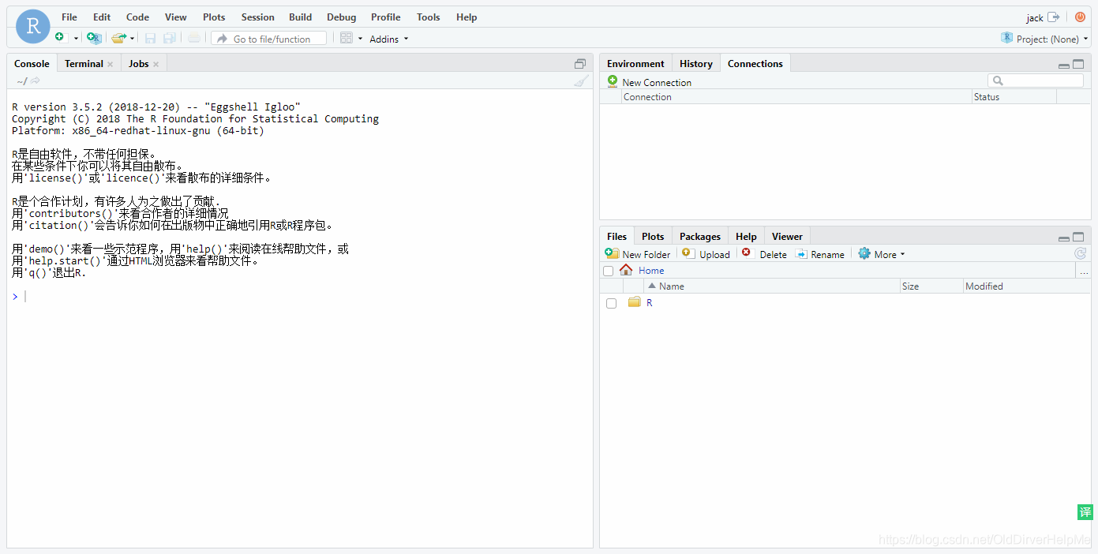The image size is (1098, 554).
Task: Click the go to directory ellipsis button
Action: tap(1084, 271)
